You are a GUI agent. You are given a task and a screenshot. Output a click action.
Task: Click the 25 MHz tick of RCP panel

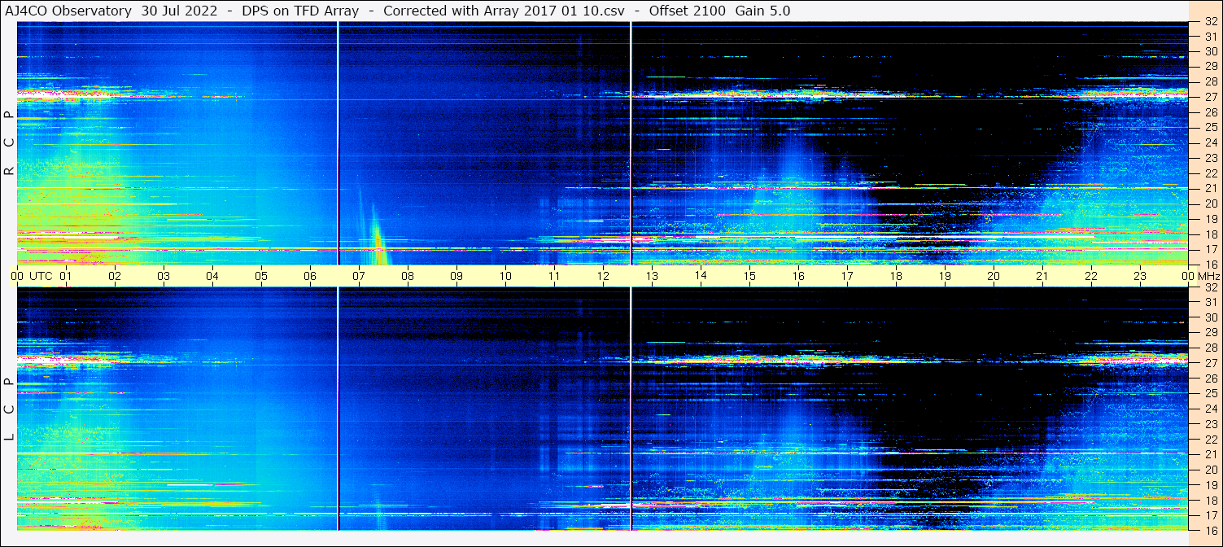(x=1210, y=128)
